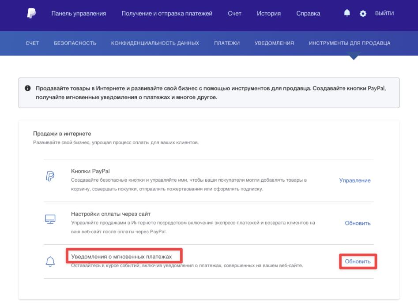Switch to the УВЕДОМЛЕНИЯ tab

[x=274, y=43]
